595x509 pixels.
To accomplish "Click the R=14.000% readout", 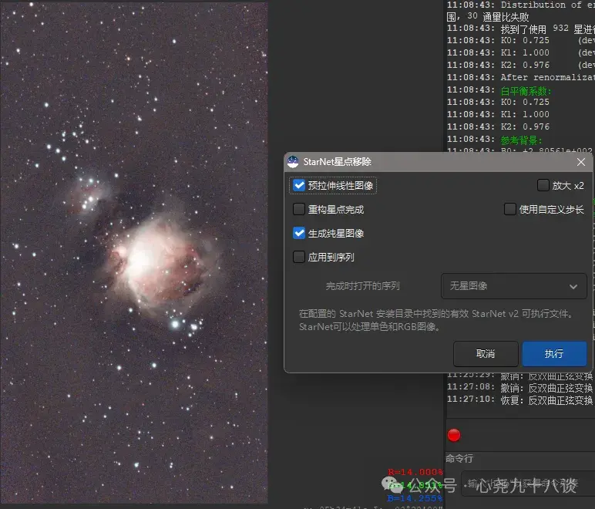I will tap(415, 472).
